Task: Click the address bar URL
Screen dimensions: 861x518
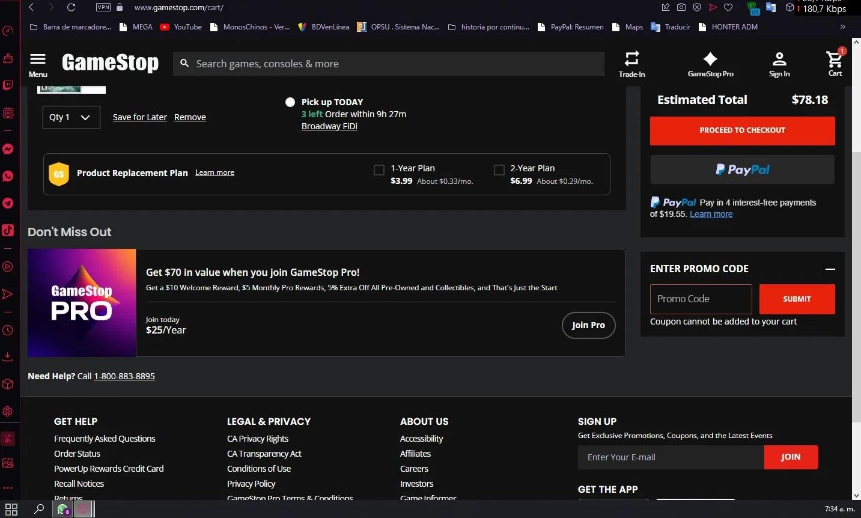Action: click(179, 7)
